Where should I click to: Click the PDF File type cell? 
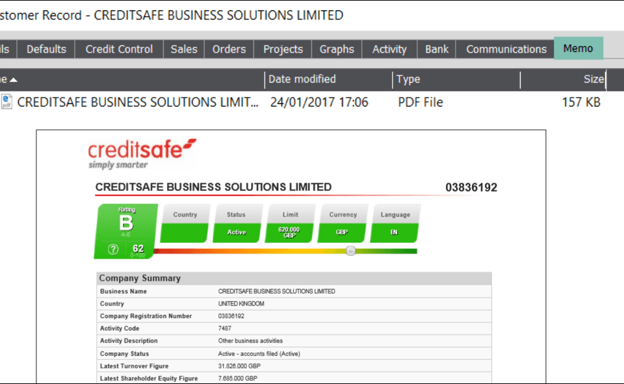(x=421, y=102)
